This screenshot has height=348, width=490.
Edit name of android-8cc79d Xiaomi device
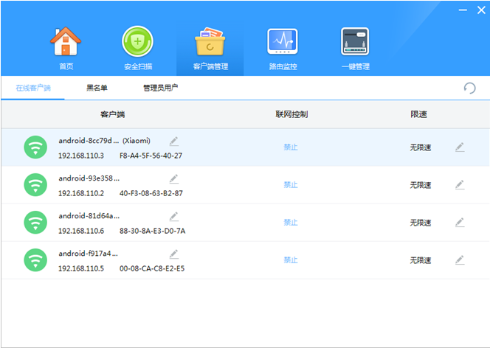tap(174, 141)
